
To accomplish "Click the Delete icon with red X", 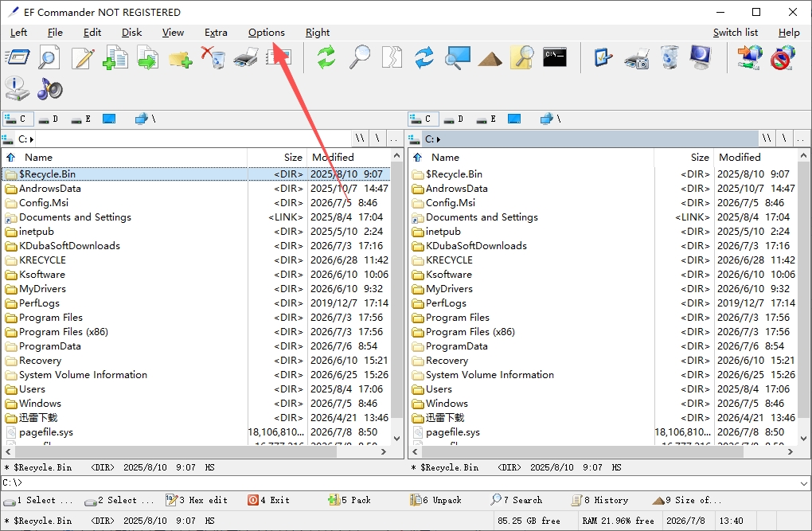I will coord(213,57).
